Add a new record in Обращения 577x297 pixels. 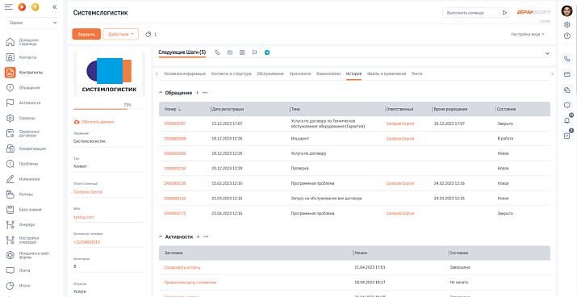pyautogui.click(x=197, y=93)
